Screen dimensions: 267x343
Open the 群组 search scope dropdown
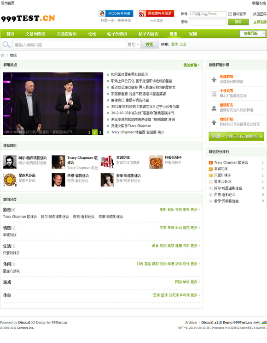133,45
